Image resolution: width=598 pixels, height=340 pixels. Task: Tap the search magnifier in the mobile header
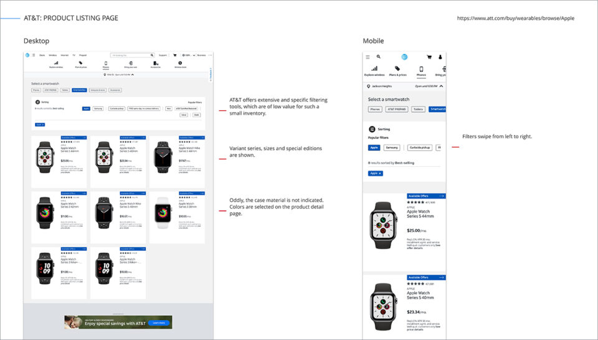click(x=379, y=57)
